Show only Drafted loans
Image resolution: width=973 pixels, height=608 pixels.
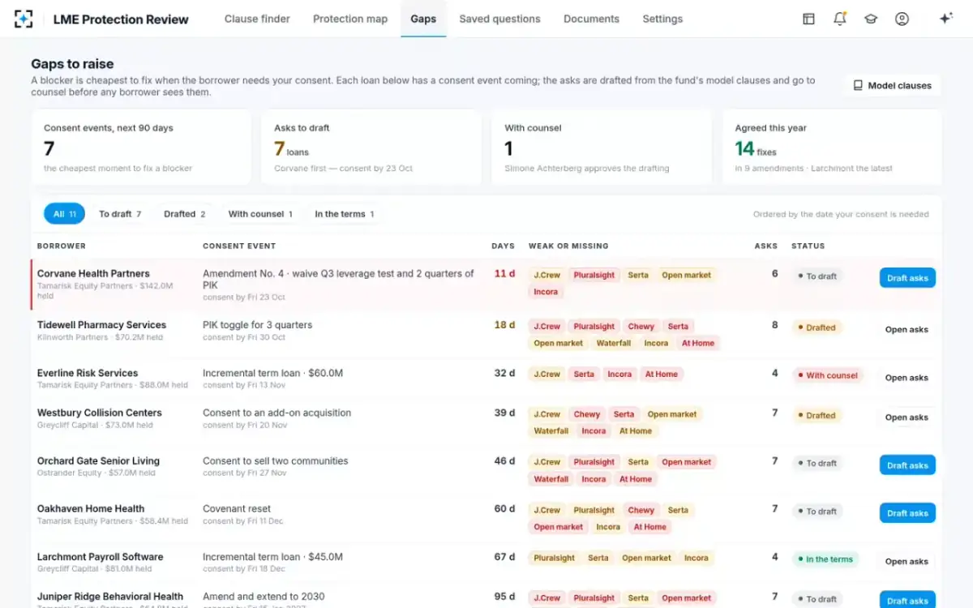[184, 214]
